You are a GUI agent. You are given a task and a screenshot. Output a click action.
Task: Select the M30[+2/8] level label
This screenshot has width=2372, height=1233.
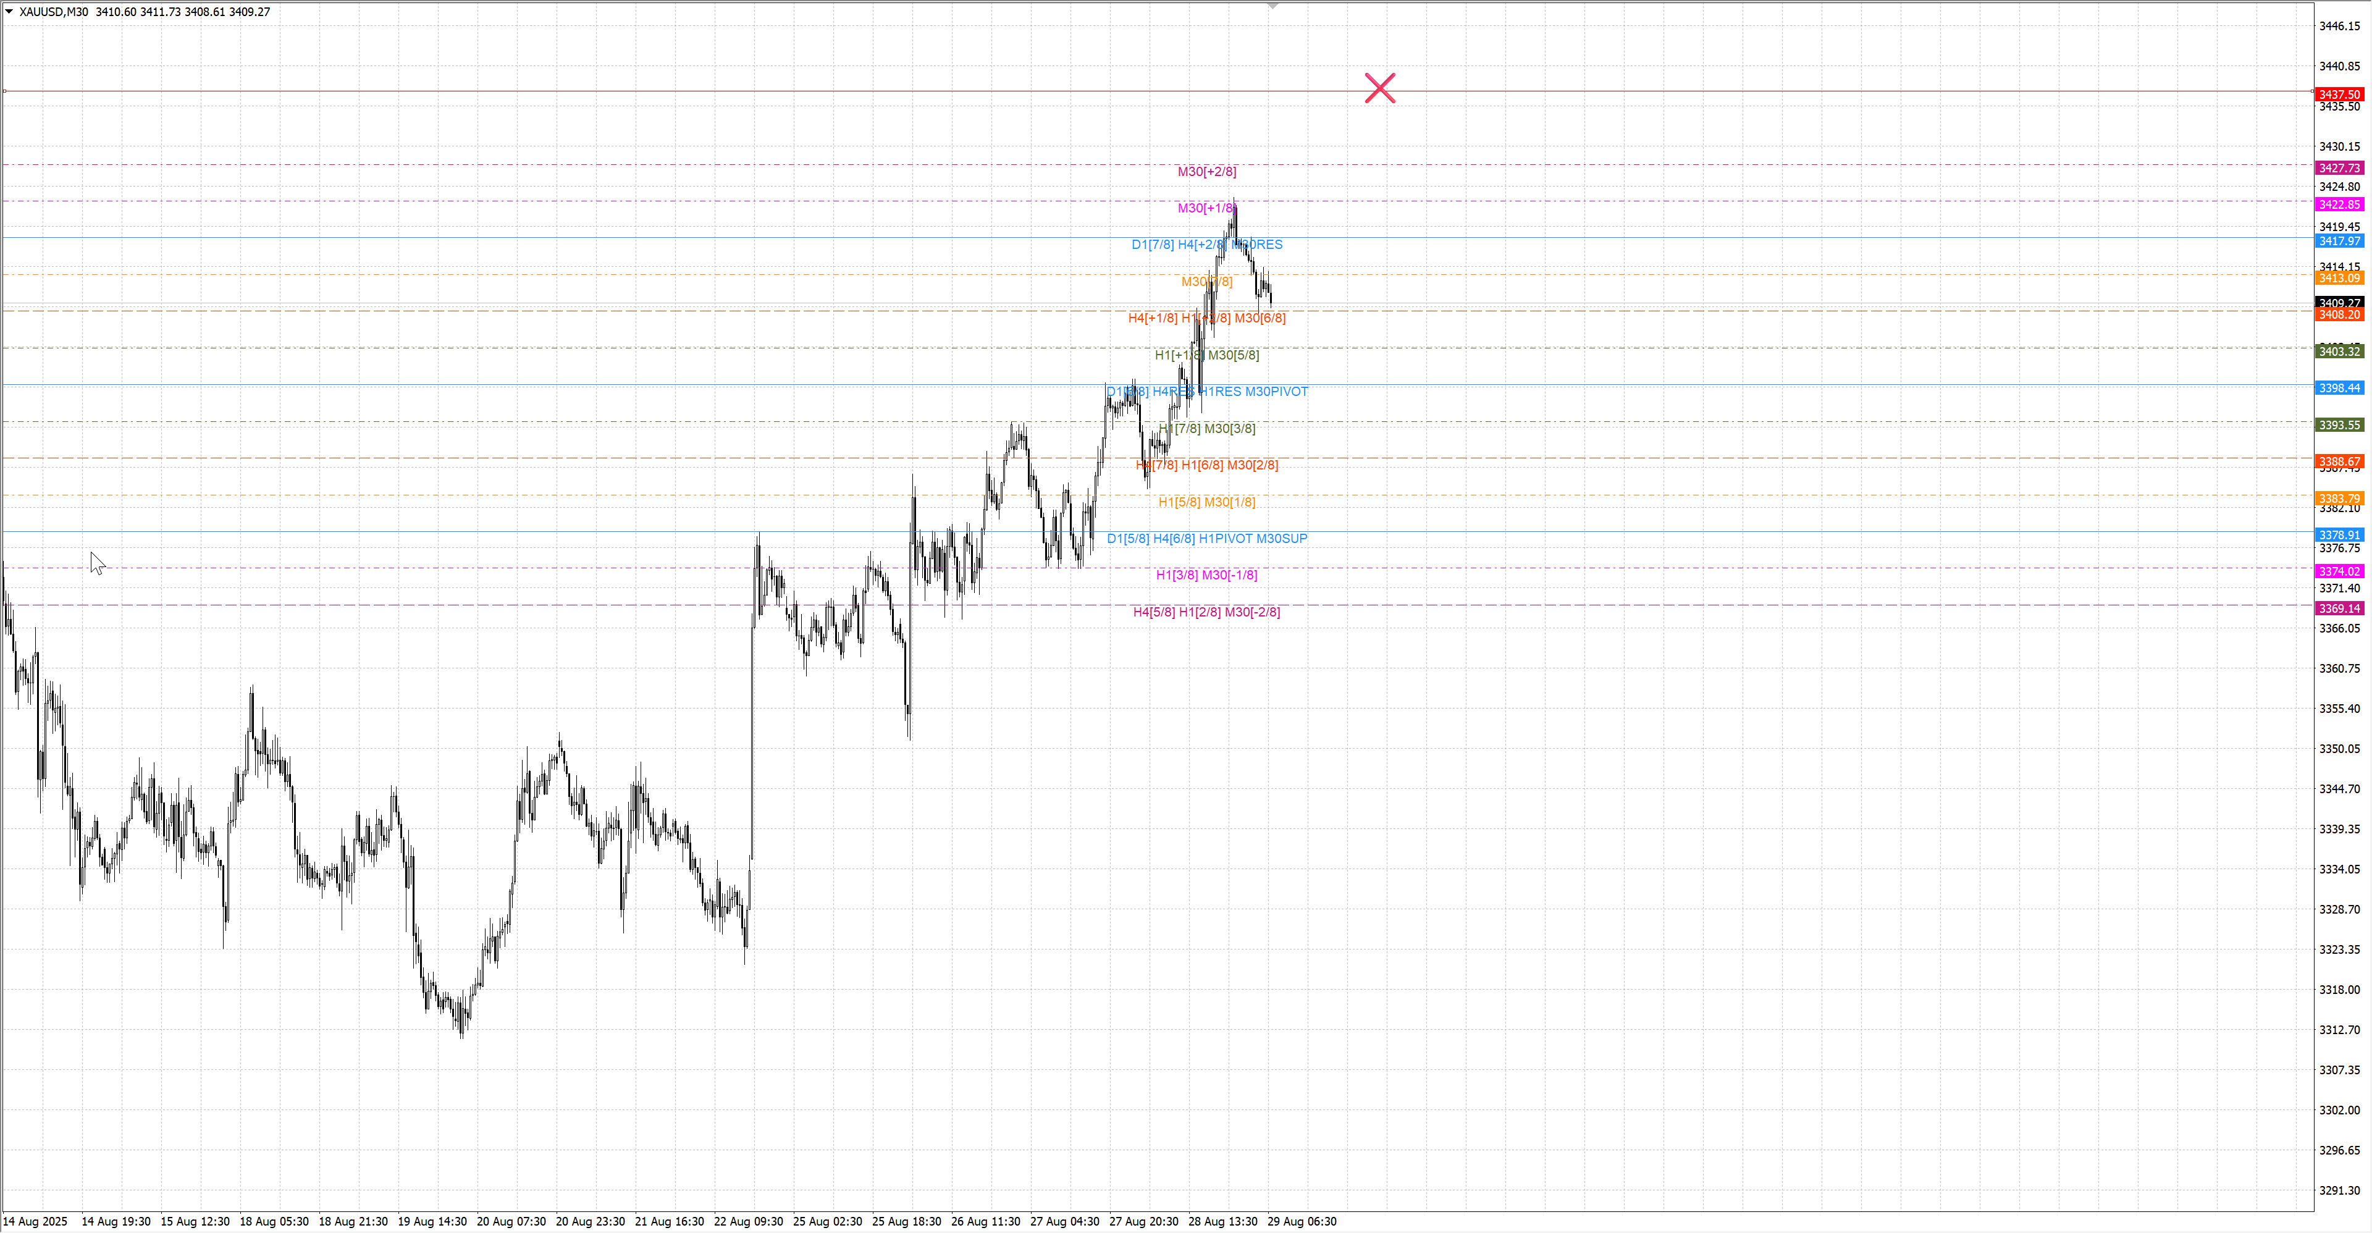[x=1206, y=171]
